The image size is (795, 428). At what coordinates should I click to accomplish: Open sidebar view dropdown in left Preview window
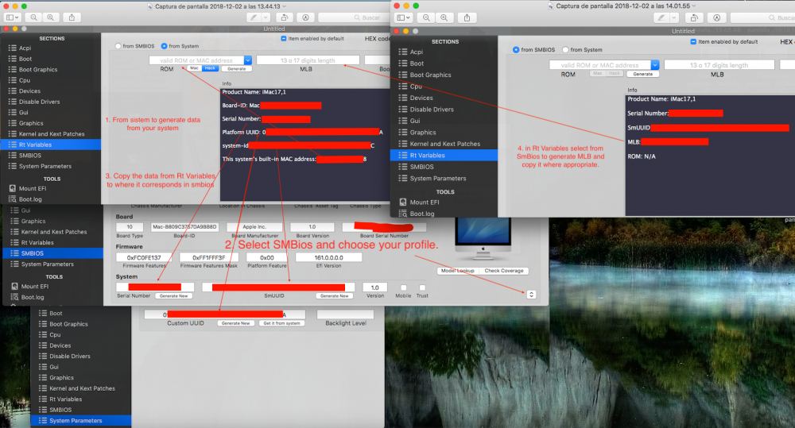point(10,17)
